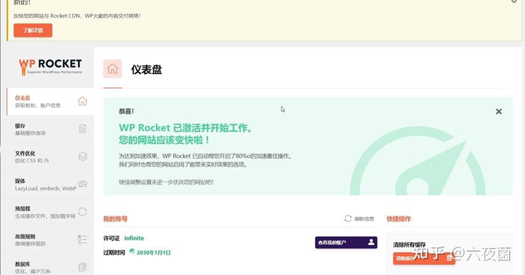Open the 高级规则 sidebar menu item

(x=51, y=240)
